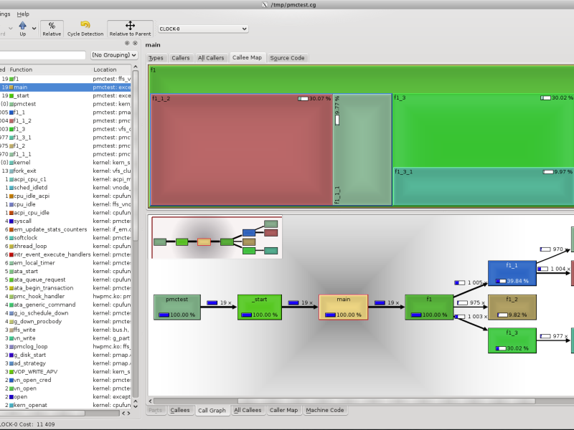Click the f1_1_1 area in callee map

(x=363, y=150)
